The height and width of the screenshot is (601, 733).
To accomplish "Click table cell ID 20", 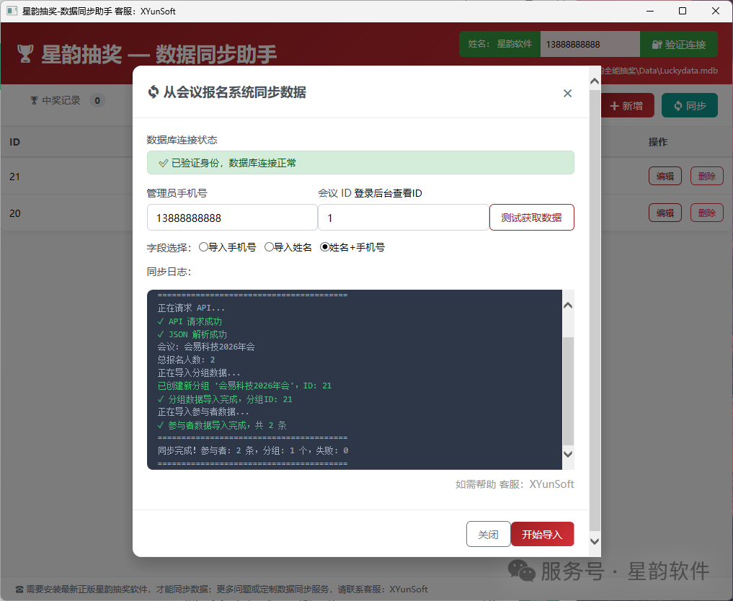I will click(x=15, y=213).
